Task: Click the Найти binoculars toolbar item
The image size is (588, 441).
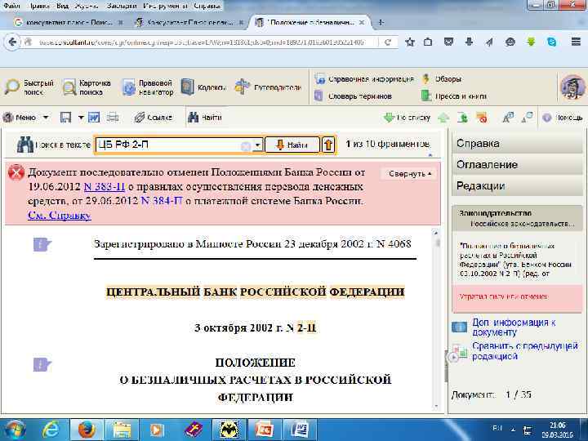Action: coord(205,118)
